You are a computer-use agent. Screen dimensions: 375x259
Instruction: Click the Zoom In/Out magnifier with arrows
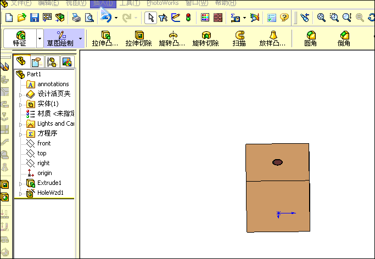(x=347, y=18)
